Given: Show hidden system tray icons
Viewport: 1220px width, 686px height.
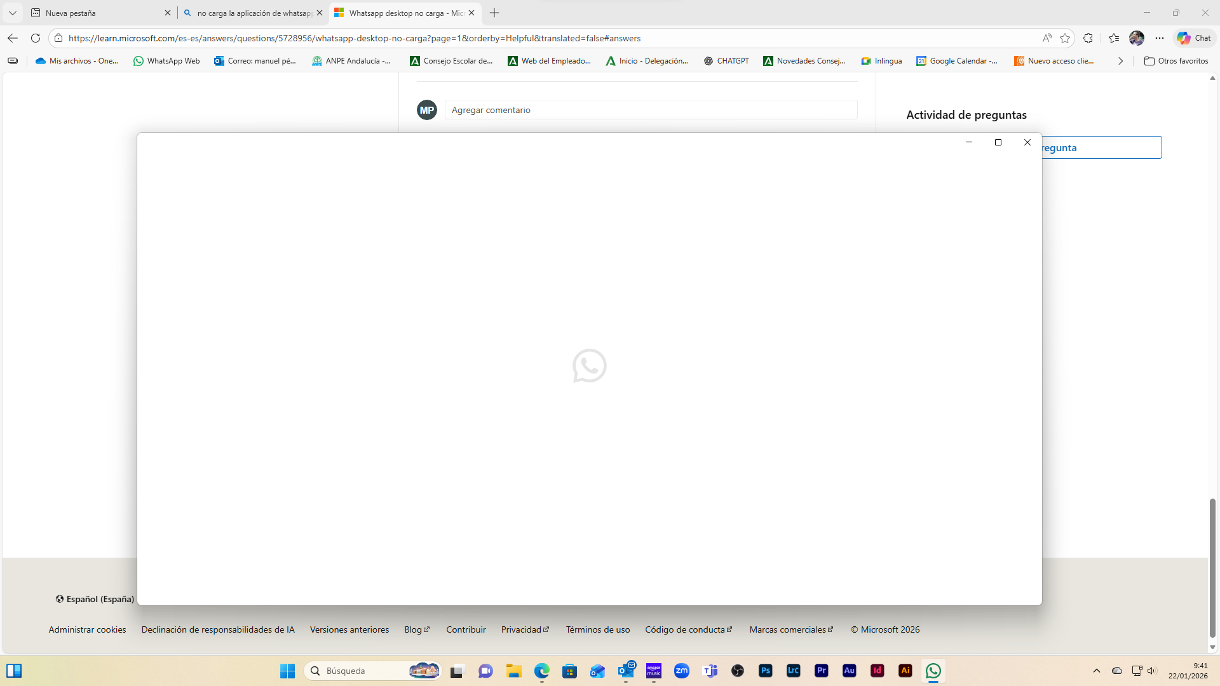Looking at the screenshot, I should pos(1096,671).
